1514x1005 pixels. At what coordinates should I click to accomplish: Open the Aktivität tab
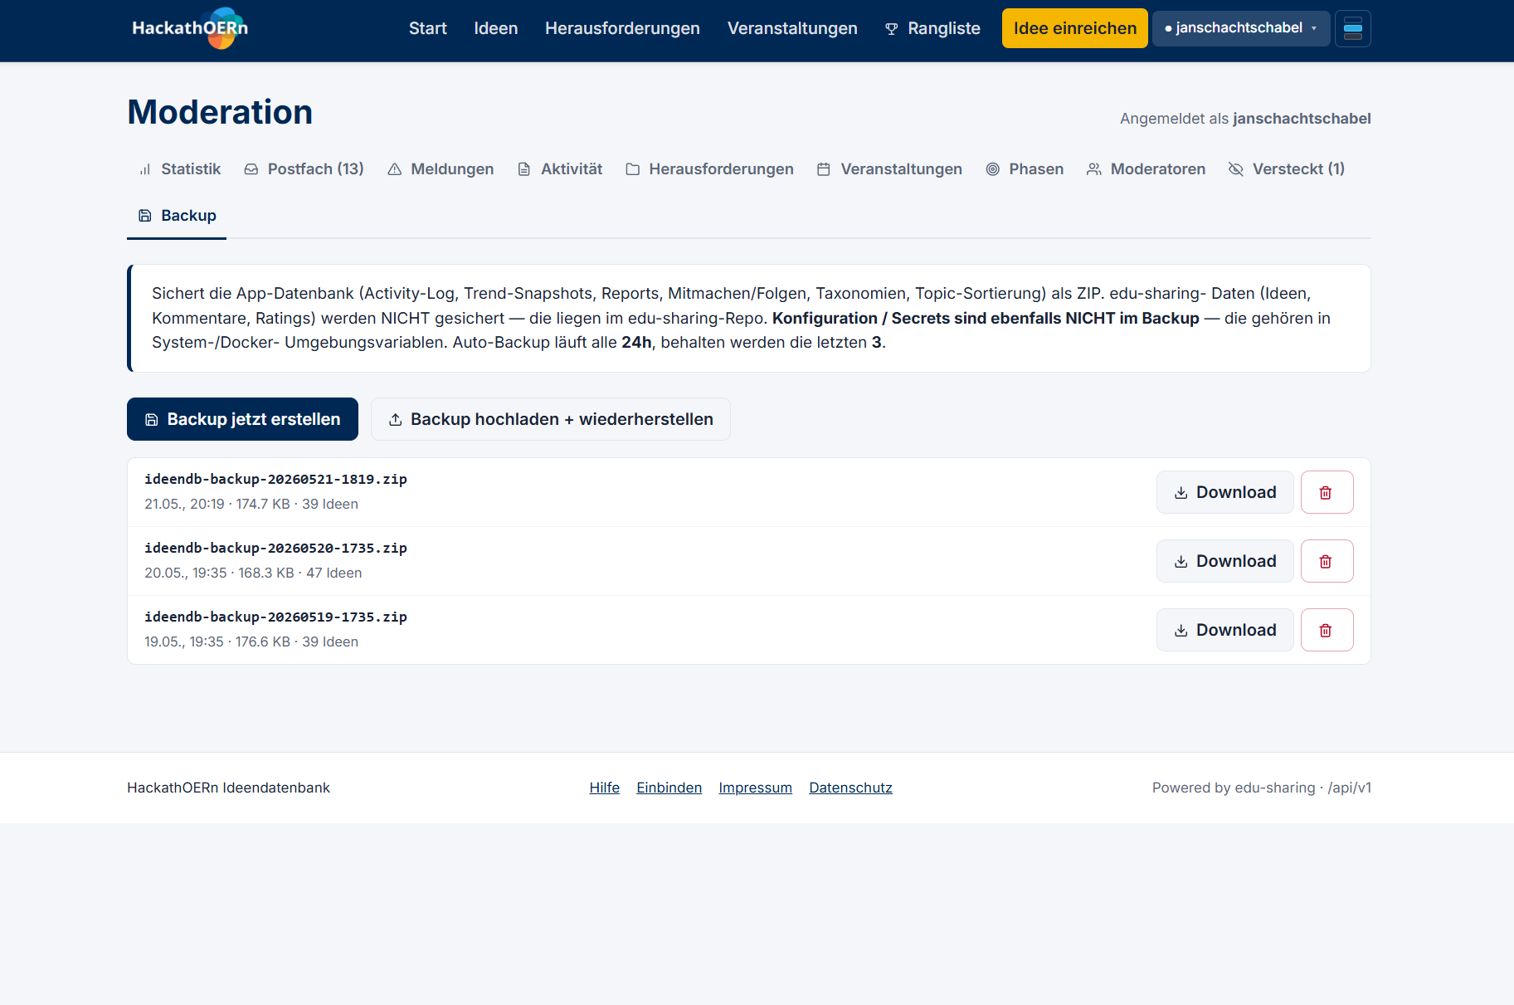[560, 169]
